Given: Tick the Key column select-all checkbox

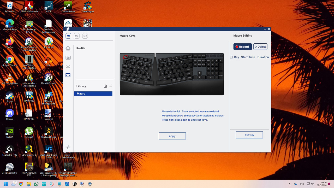Looking at the screenshot, I should (231, 57).
